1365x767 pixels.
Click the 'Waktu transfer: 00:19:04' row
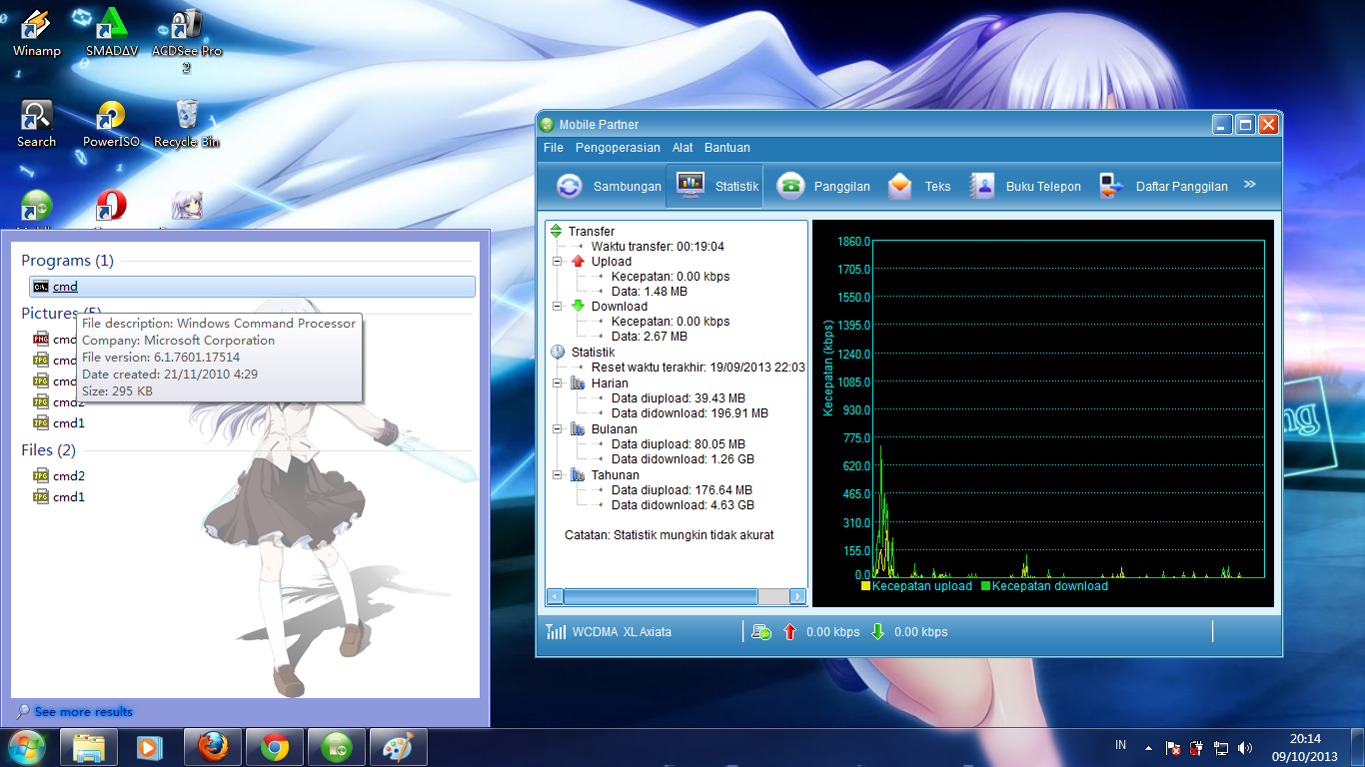tap(658, 247)
